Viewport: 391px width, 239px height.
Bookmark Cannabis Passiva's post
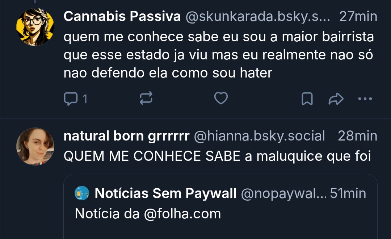pyautogui.click(x=307, y=98)
